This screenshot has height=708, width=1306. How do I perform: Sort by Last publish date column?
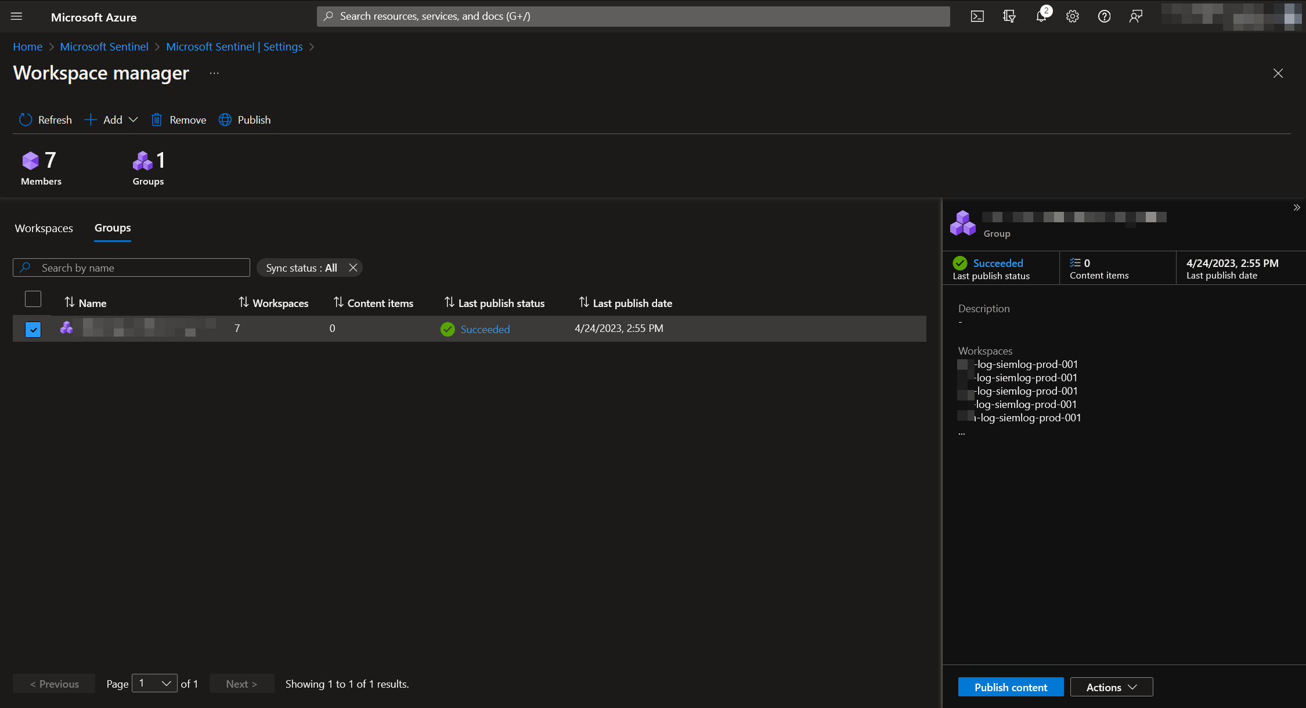tap(625, 303)
